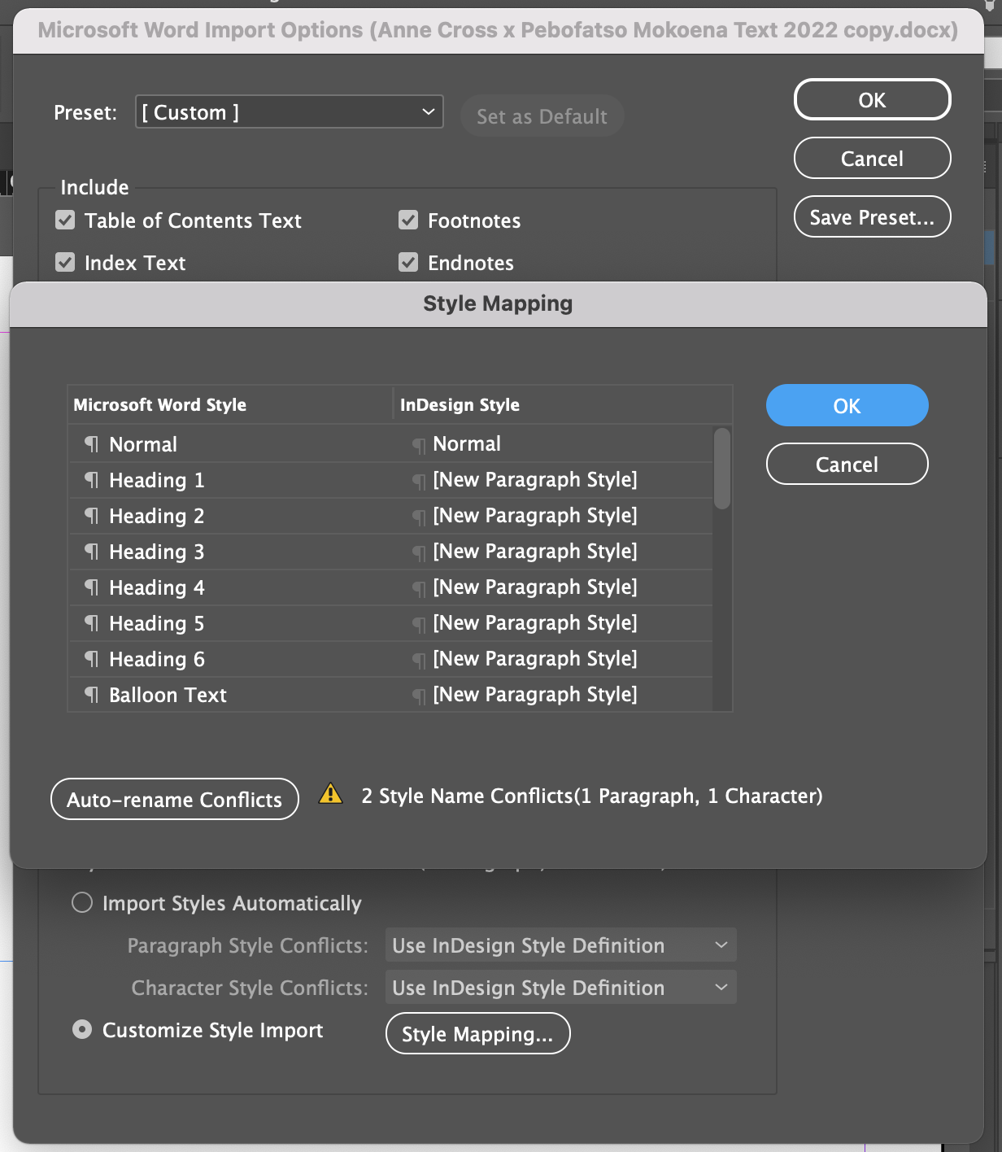The height and width of the screenshot is (1152, 1002).
Task: Uncheck Table of Contents Text
Action: coord(65,220)
